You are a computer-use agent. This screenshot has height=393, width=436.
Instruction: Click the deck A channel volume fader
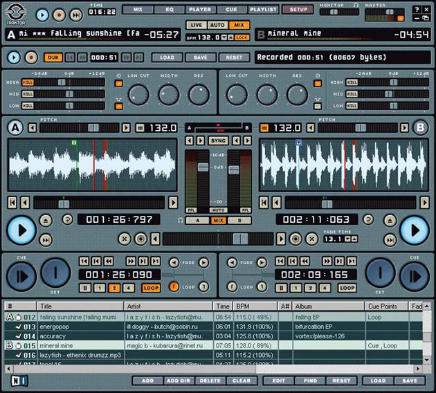(x=203, y=167)
